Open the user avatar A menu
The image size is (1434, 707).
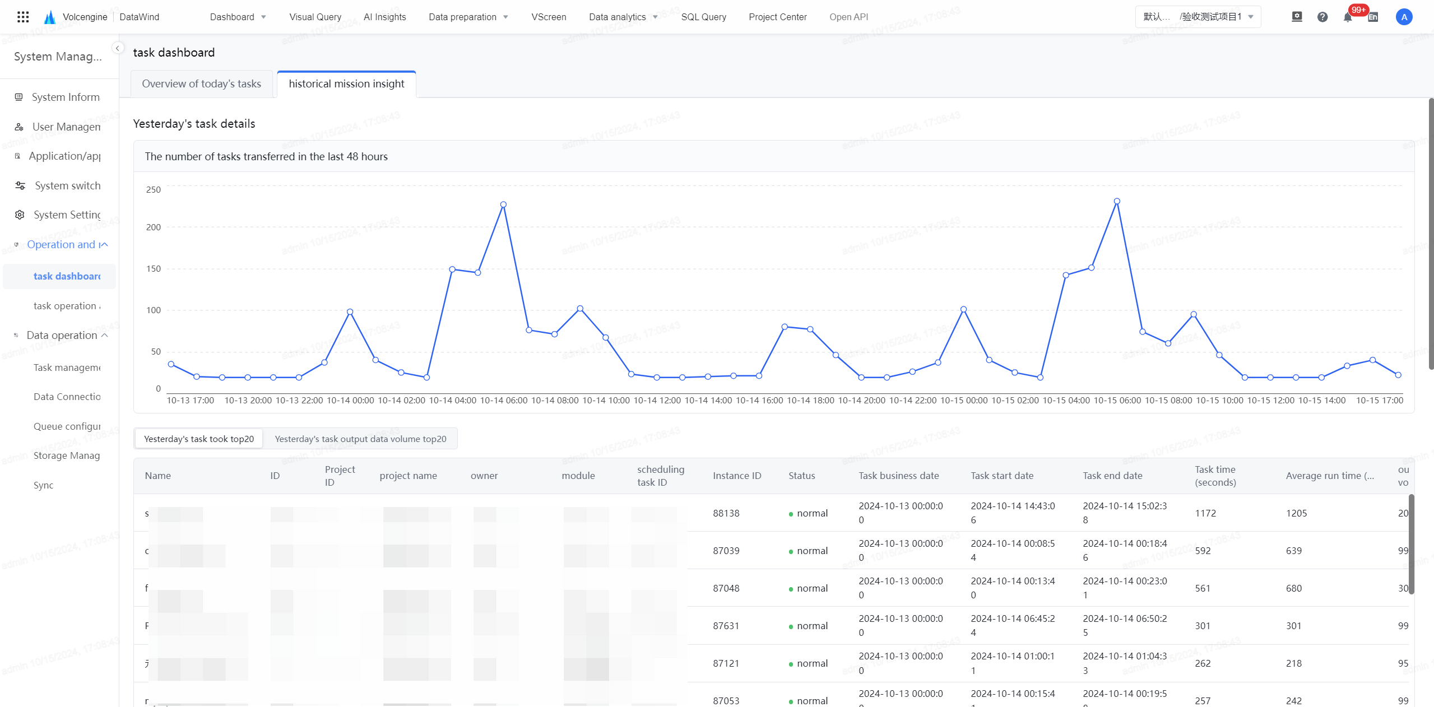point(1404,17)
